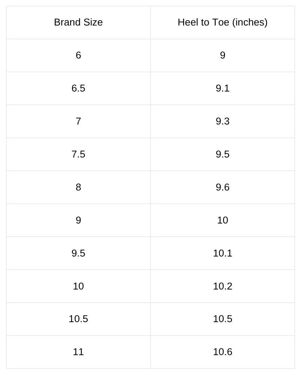Click the 9.1 inches heel-to-toe value
The image size is (300, 375).
(222, 88)
